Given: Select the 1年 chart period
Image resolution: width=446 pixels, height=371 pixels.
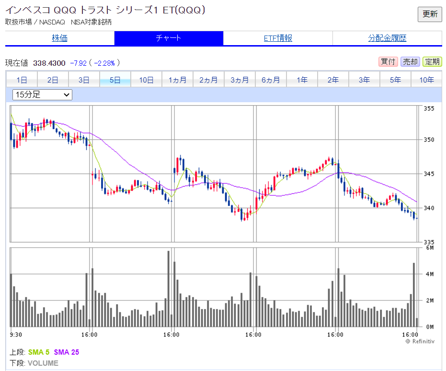Looking at the screenshot, I should click(x=302, y=80).
